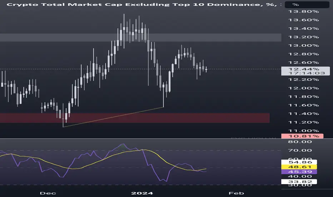The height and width of the screenshot is (197, 333).
Task: Click the Feb label on time axis
Action: pyautogui.click(x=236, y=193)
